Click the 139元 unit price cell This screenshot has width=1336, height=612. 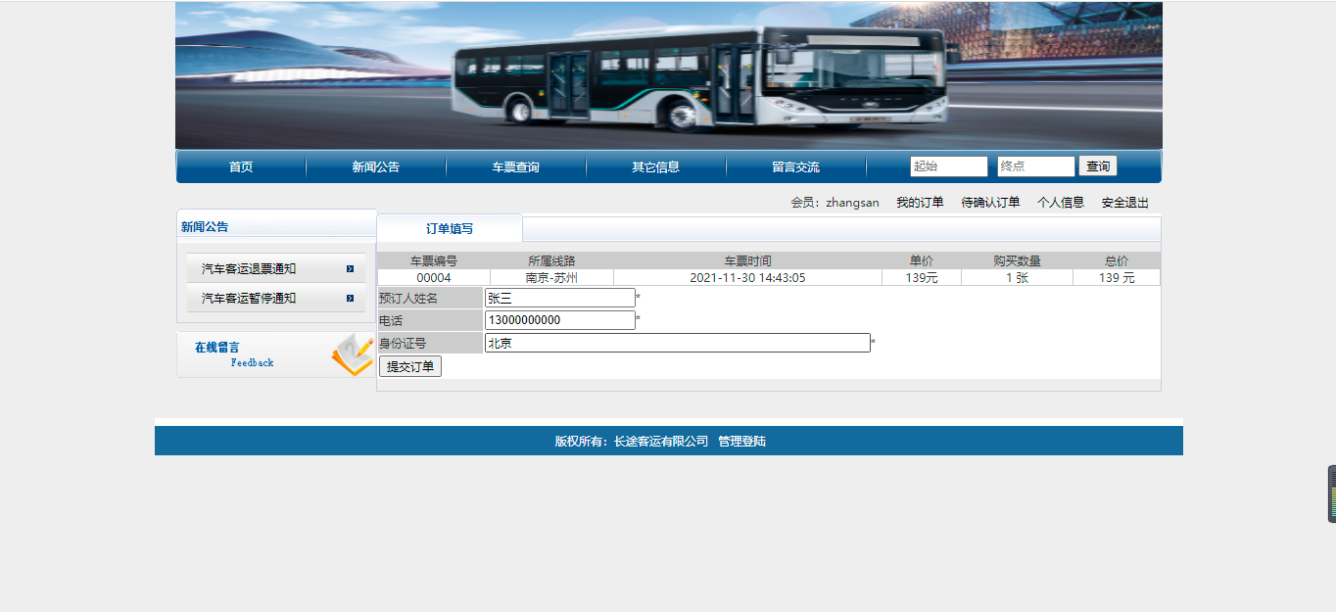coord(922,278)
